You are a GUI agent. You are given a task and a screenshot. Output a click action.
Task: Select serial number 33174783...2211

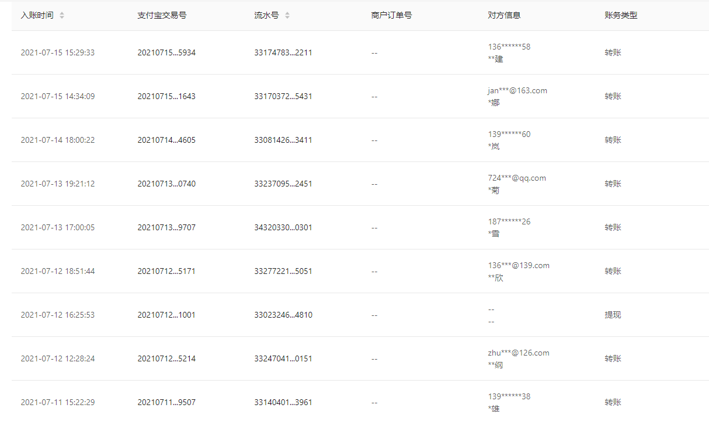click(283, 52)
